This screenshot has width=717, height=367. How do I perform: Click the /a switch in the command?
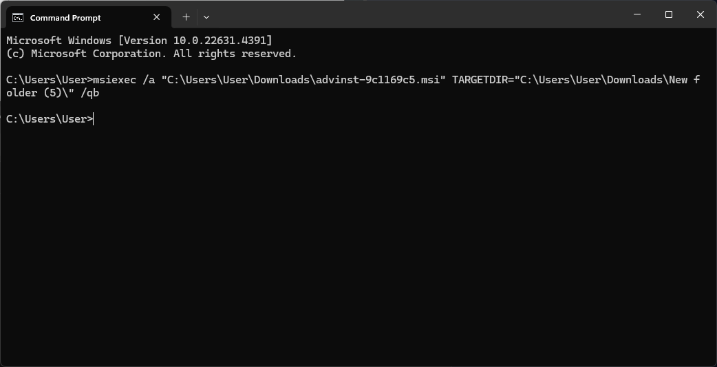pos(149,80)
